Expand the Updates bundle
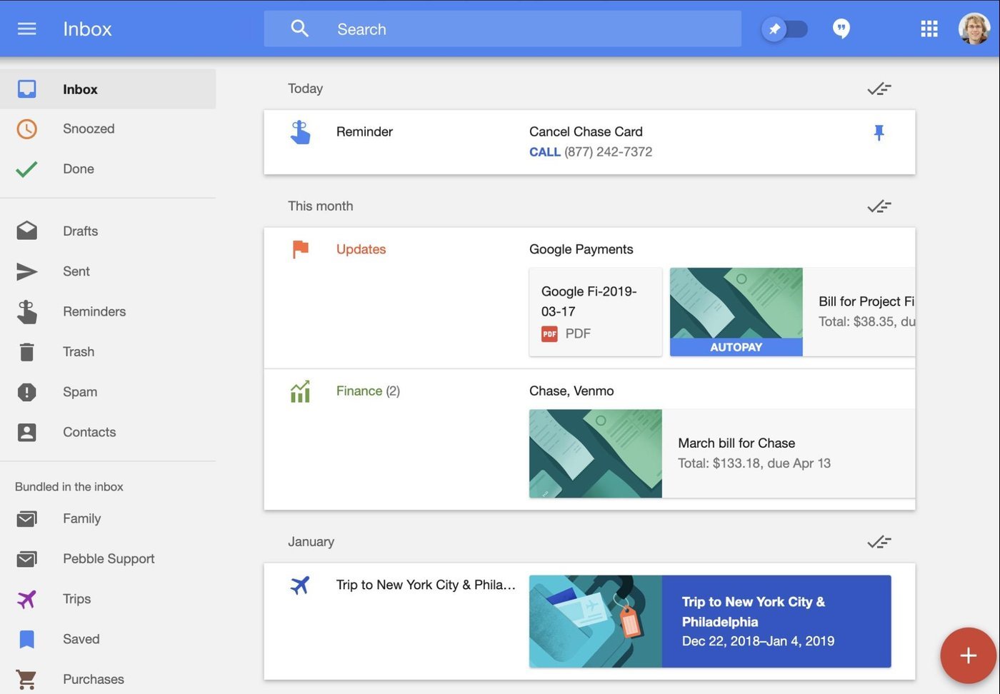Image resolution: width=1000 pixels, height=694 pixels. (361, 249)
